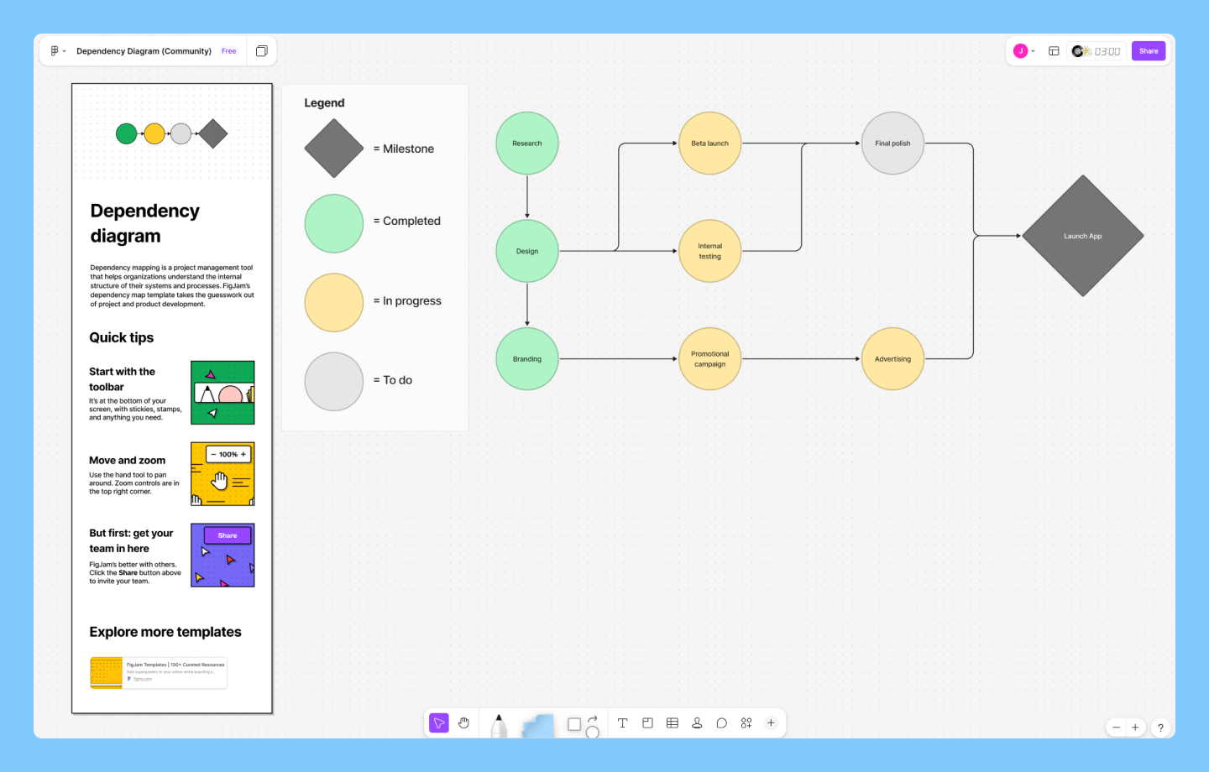The width and height of the screenshot is (1209, 772).
Task: Expand the Figma main menu chevron
Action: pyautogui.click(x=63, y=50)
